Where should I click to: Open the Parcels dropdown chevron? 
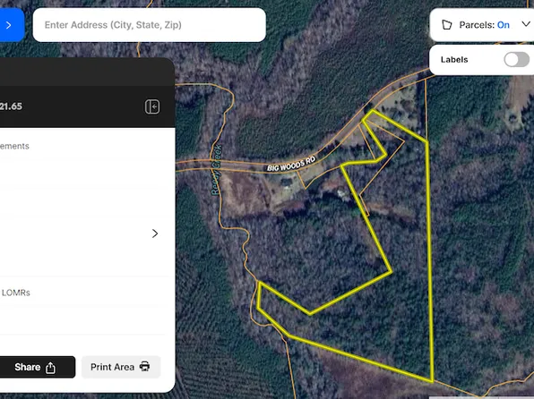(x=526, y=24)
